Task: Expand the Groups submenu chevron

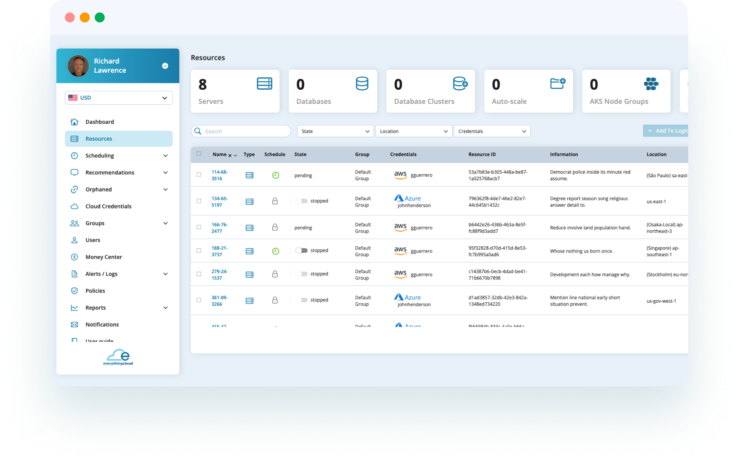Action: pos(165,223)
